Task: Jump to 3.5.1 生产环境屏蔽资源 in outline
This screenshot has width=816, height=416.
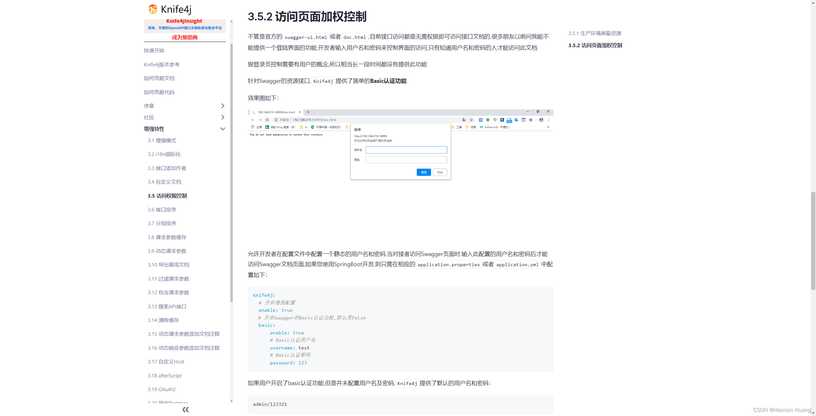Action: pos(595,33)
